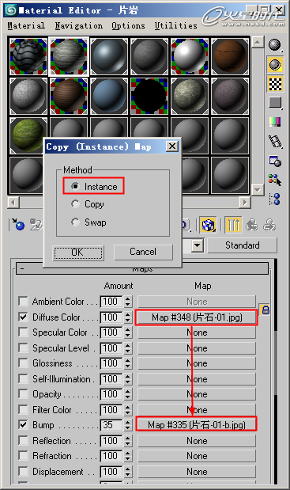Select the Copy radio button
The image size is (290, 490).
[75, 204]
